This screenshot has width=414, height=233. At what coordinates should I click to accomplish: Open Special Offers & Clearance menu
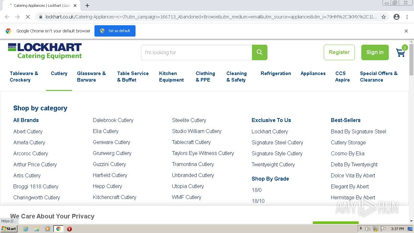tap(379, 77)
